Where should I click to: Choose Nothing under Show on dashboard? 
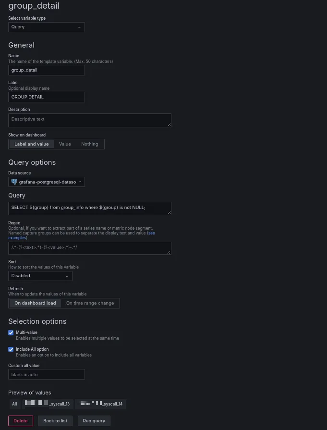coord(90,144)
